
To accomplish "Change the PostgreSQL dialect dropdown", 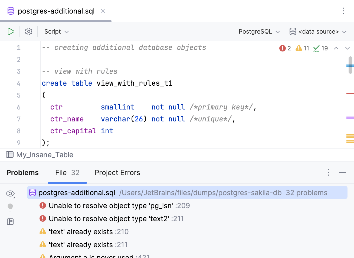I will click(x=258, y=31).
